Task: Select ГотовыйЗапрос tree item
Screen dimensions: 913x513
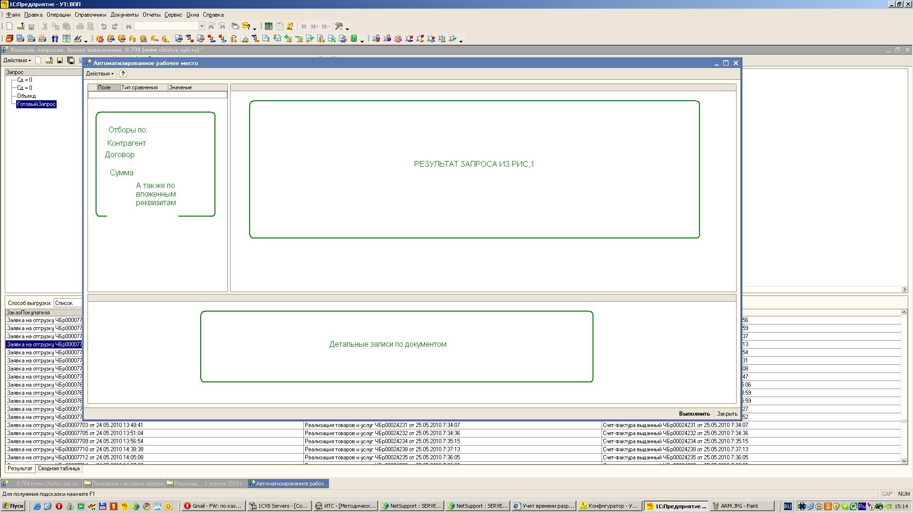Action: click(x=36, y=104)
